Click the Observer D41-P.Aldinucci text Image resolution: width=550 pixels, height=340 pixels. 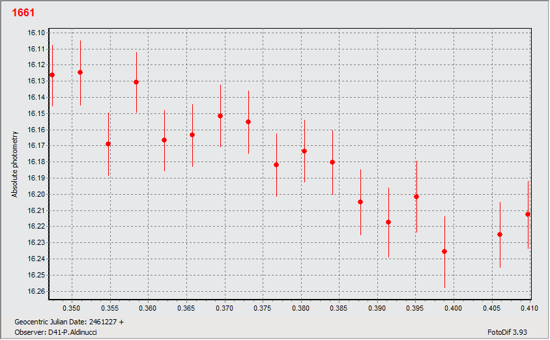point(56,332)
